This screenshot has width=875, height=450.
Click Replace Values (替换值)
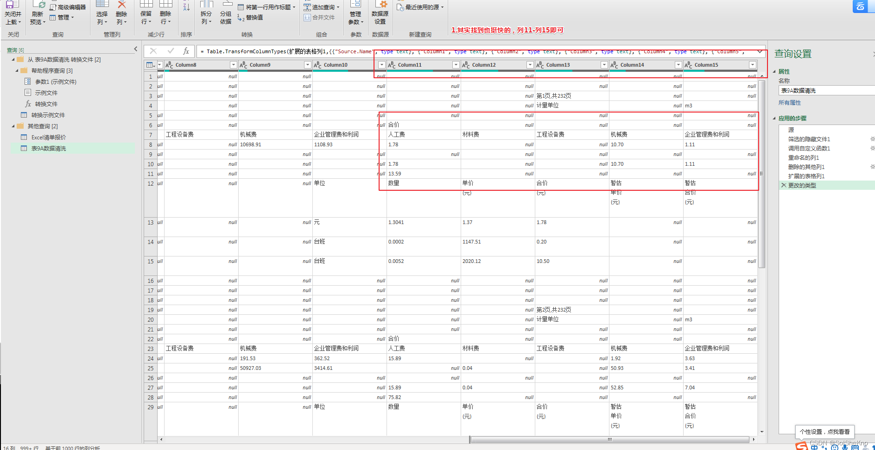pos(250,18)
